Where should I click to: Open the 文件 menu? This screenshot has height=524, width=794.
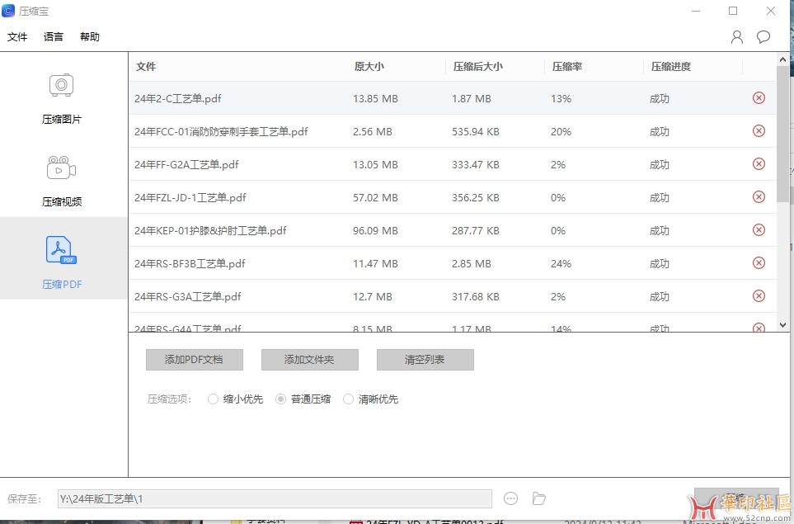tap(17, 36)
